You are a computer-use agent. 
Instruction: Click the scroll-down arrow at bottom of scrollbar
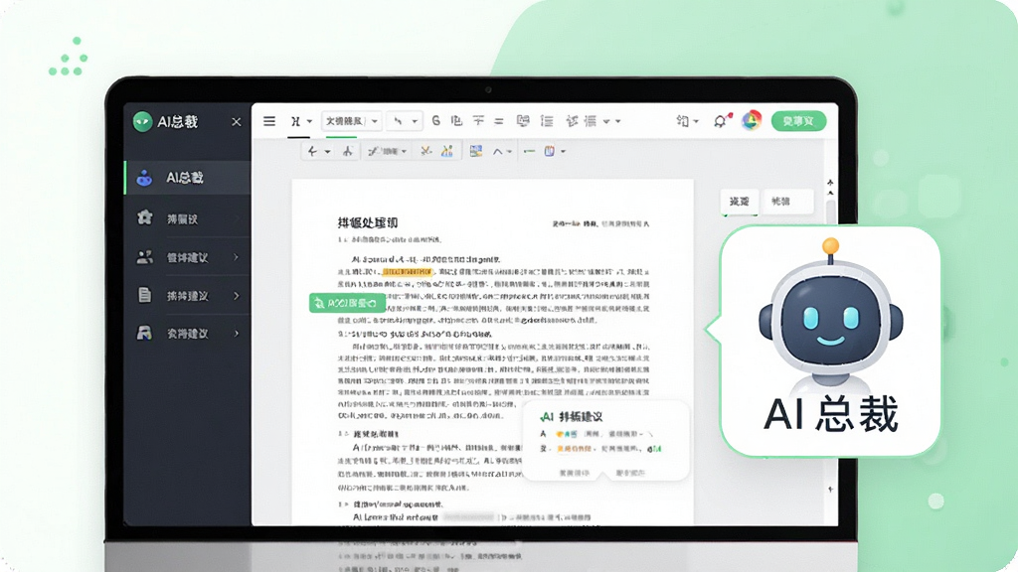coord(830,490)
